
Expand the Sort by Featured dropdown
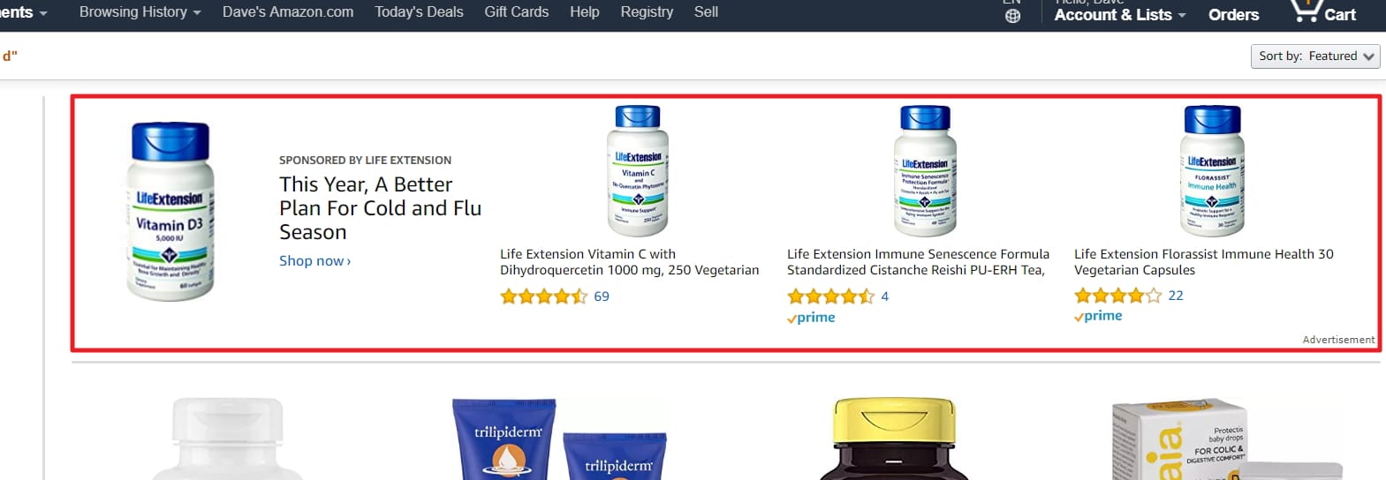click(x=1315, y=56)
